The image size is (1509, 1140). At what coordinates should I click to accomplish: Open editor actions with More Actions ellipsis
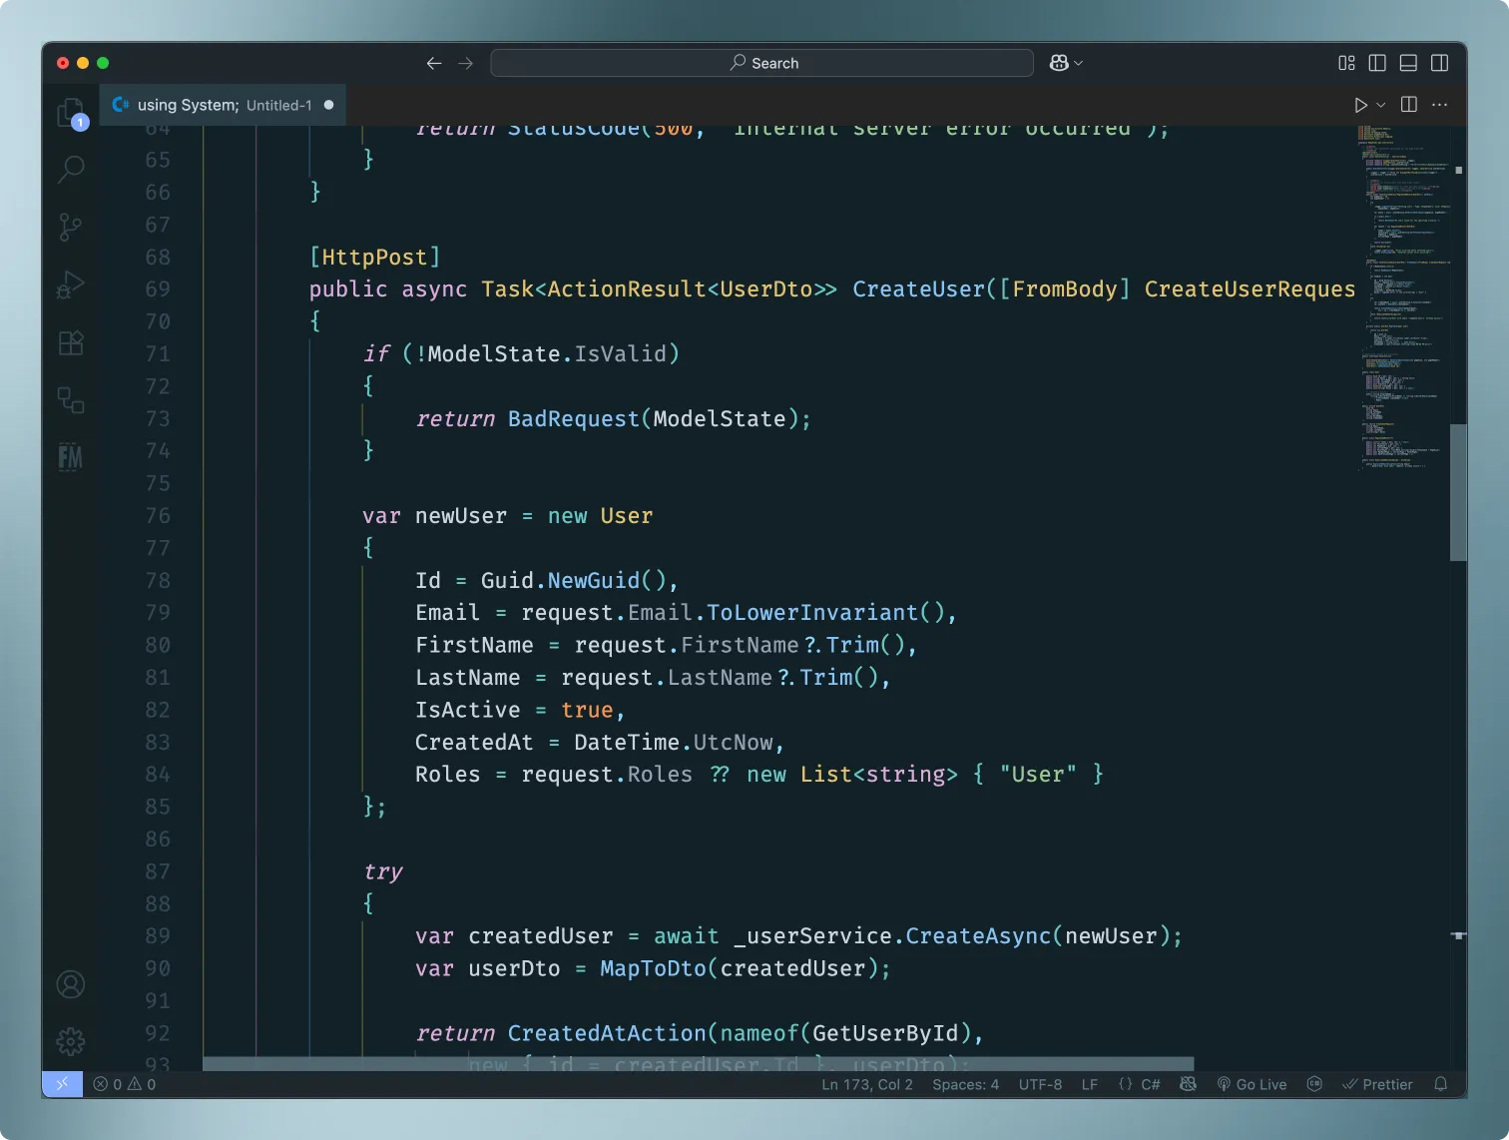1440,104
